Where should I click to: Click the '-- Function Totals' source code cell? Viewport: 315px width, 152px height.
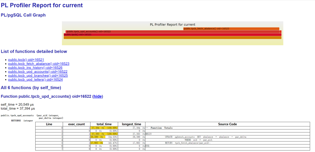[x=228, y=128]
